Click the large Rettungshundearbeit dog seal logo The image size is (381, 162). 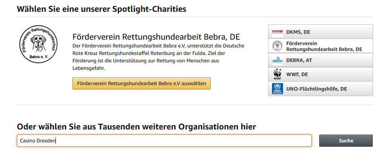point(39,45)
